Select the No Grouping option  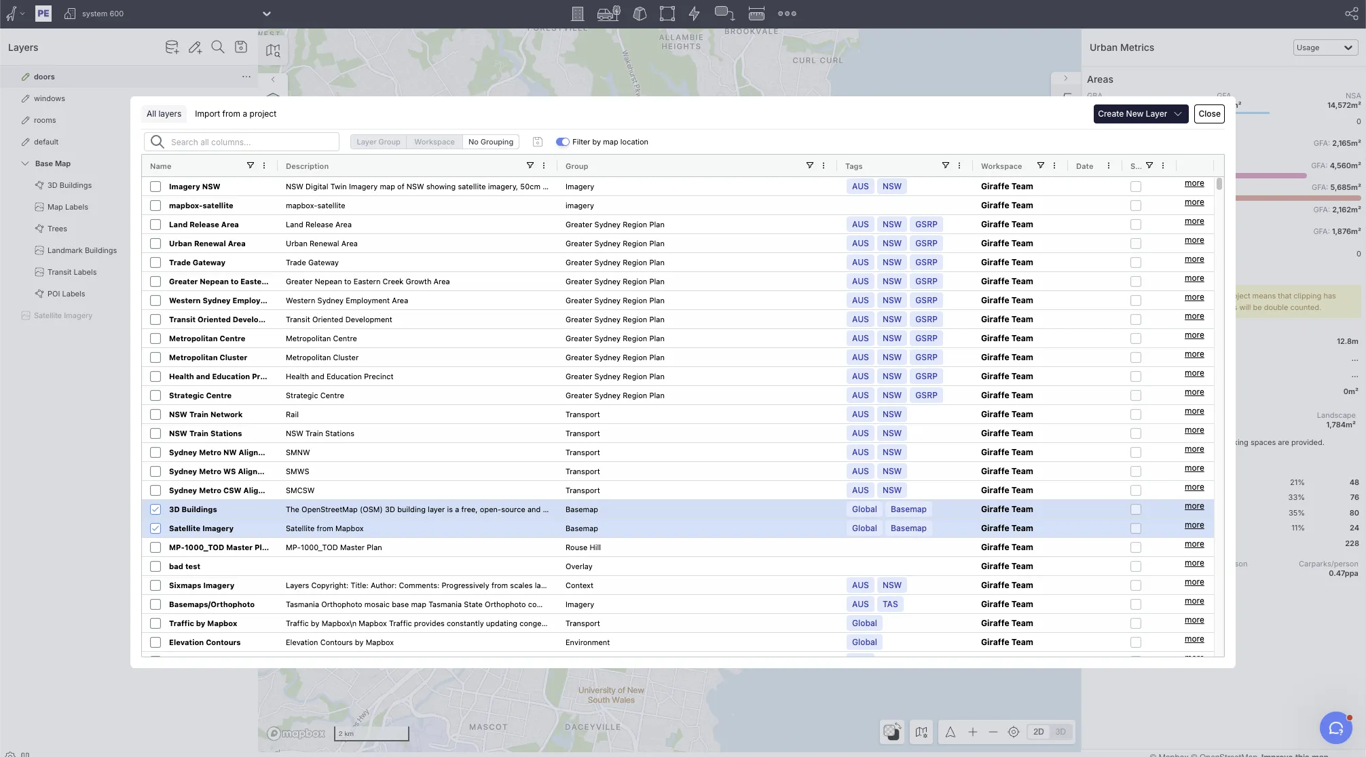point(490,142)
